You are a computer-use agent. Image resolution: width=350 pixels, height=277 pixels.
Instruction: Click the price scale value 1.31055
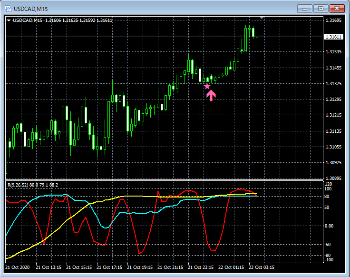click(x=333, y=147)
